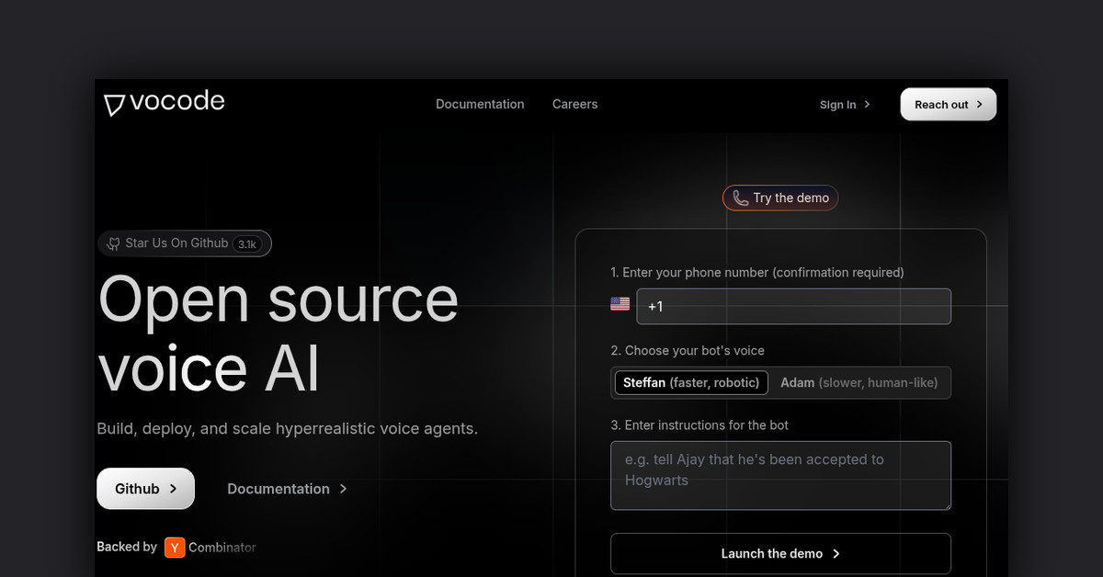Open Documentation in the top navigation
Screen dimensions: 1103x577
480,105
